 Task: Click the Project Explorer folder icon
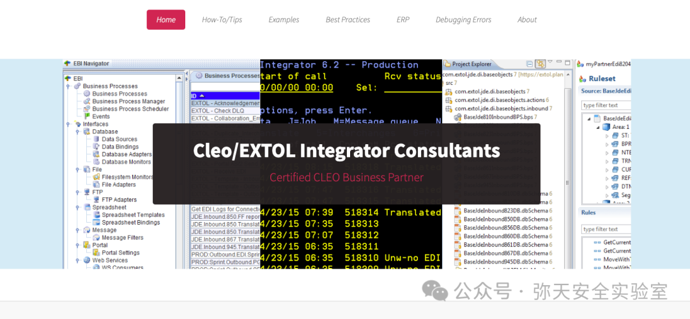tap(447, 64)
